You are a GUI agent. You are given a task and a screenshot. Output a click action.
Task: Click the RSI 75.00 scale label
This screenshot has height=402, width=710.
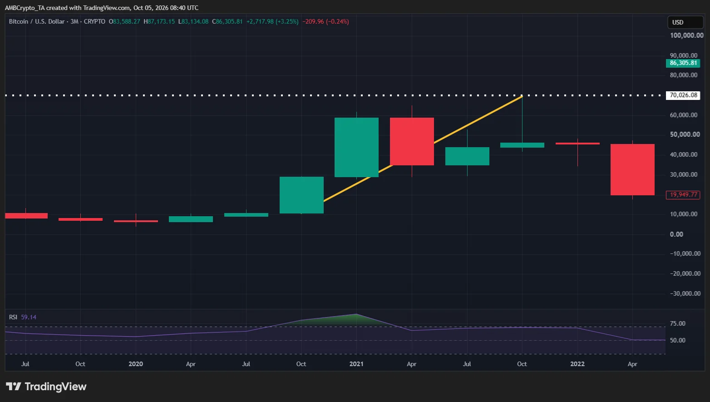(678, 324)
